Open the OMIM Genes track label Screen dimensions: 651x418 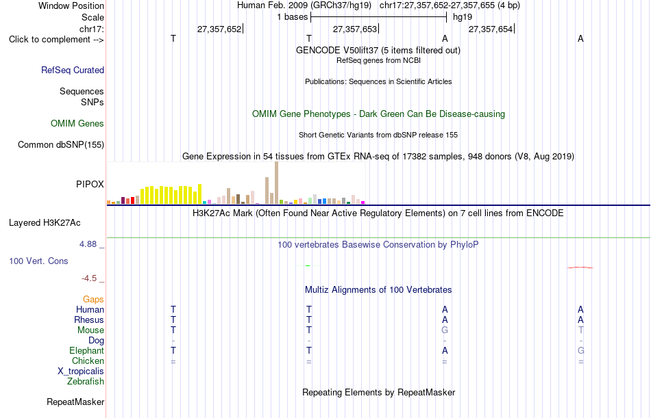click(x=77, y=124)
